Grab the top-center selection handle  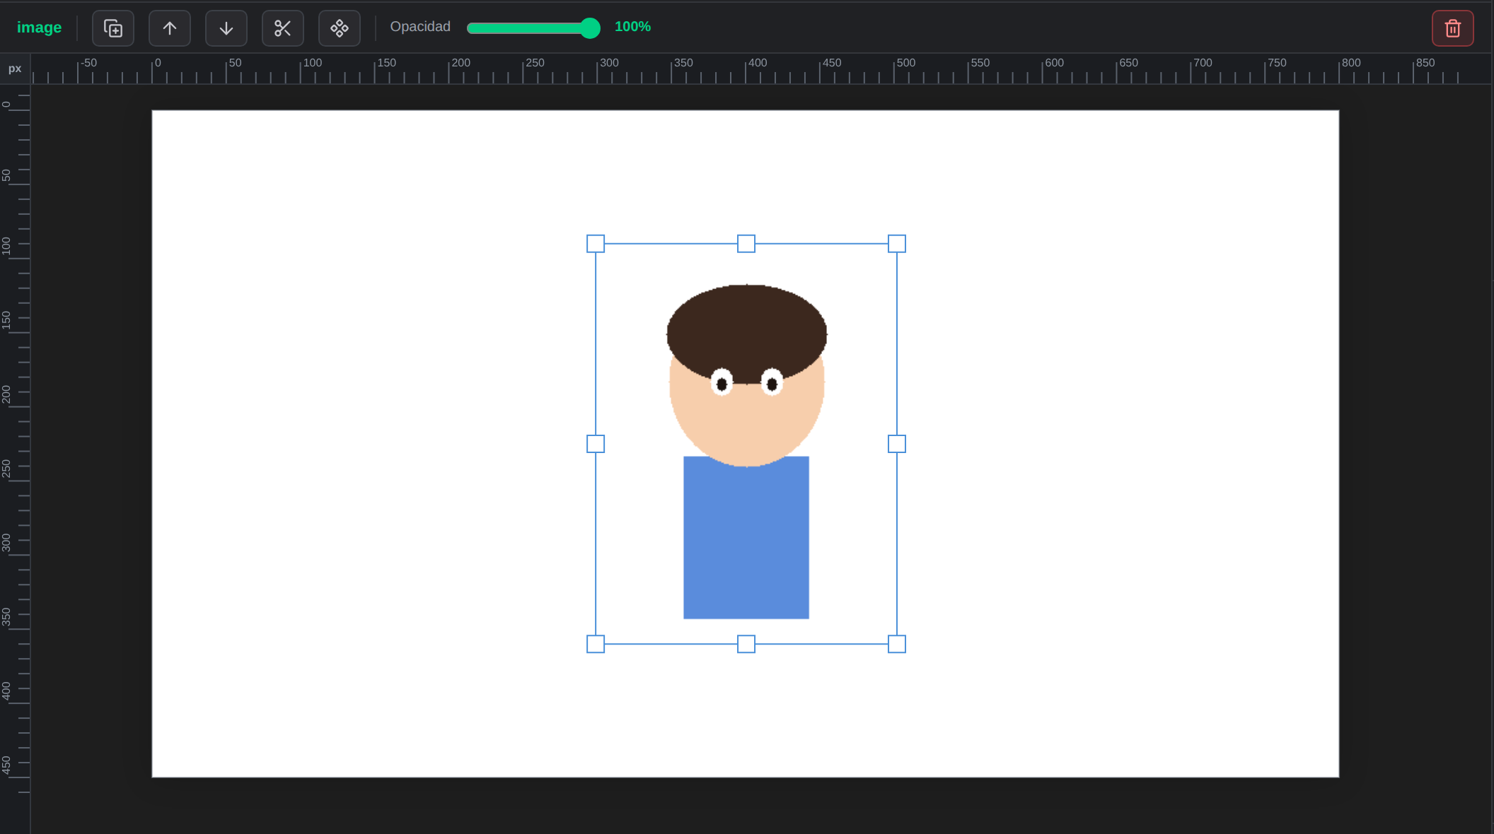pos(746,244)
